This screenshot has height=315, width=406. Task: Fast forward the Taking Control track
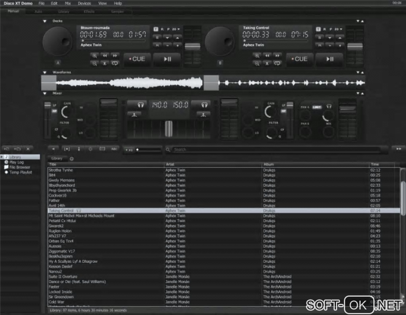tap(277, 55)
